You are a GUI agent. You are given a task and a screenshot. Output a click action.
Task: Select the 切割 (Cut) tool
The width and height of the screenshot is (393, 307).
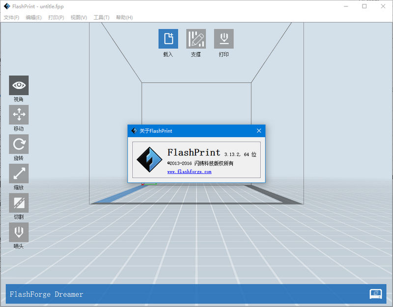coord(19,203)
